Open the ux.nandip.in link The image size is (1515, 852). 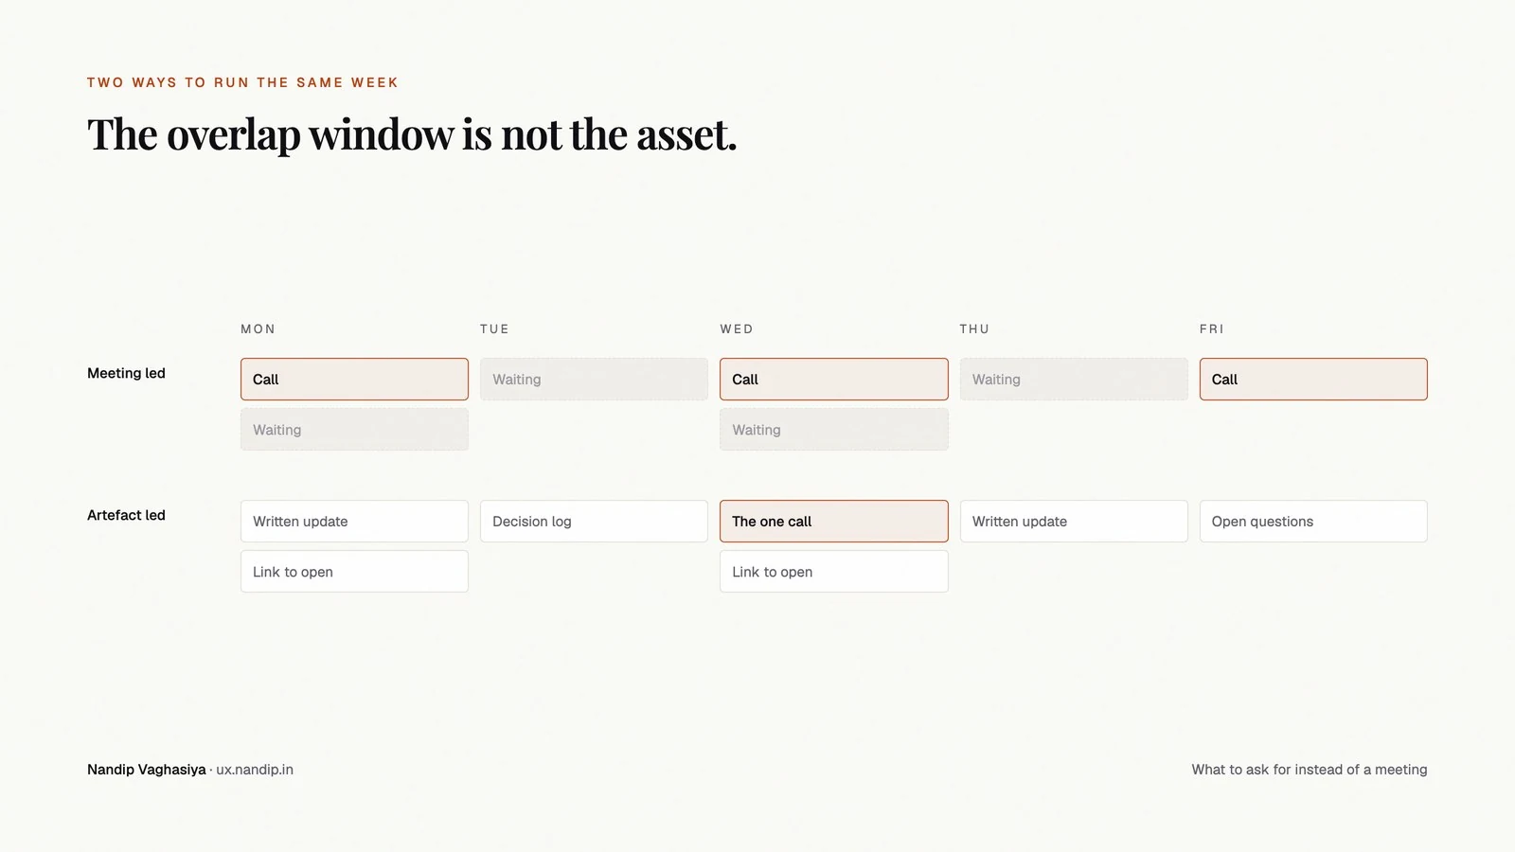pos(255,770)
